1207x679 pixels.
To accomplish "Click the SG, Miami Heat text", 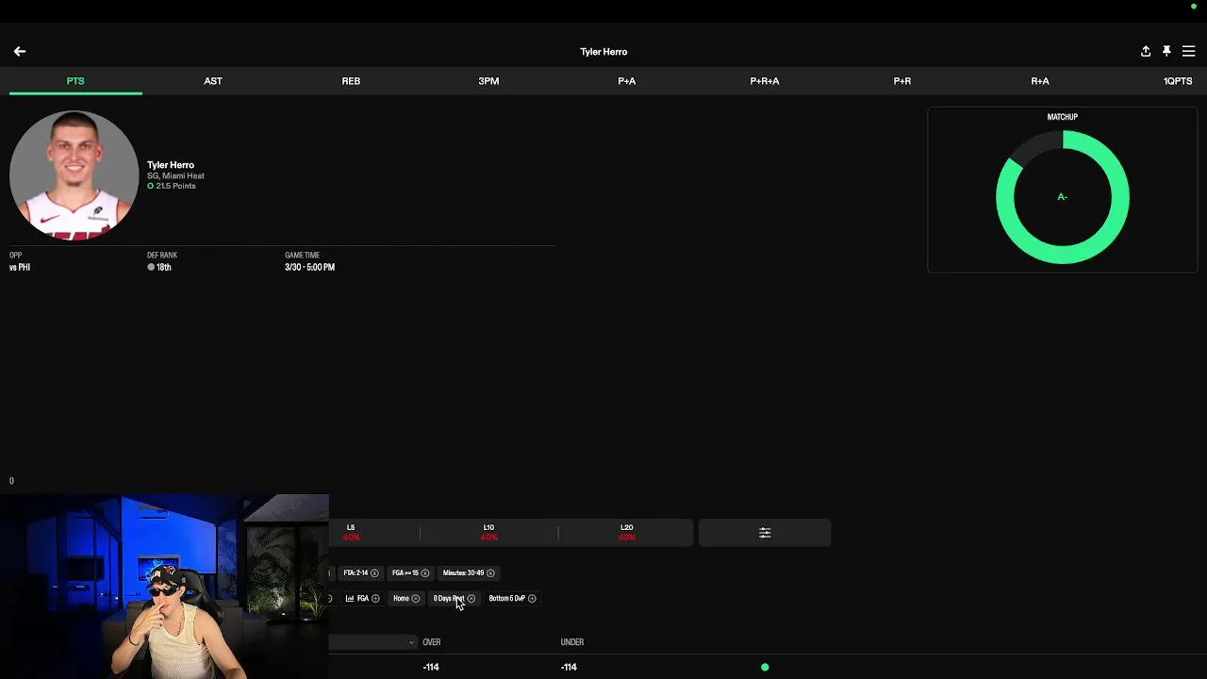I will point(175,176).
